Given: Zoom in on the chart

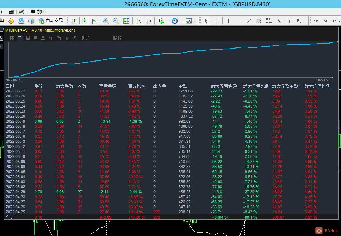Looking at the screenshot, I should point(106,21).
